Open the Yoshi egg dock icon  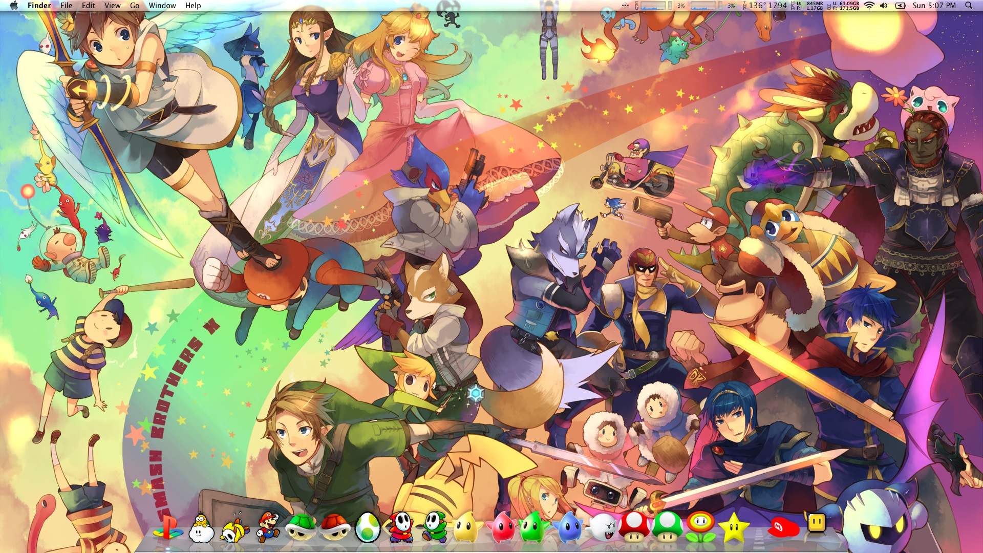pos(367,527)
